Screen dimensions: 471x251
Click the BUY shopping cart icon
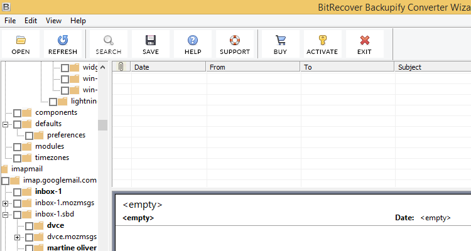point(281,40)
